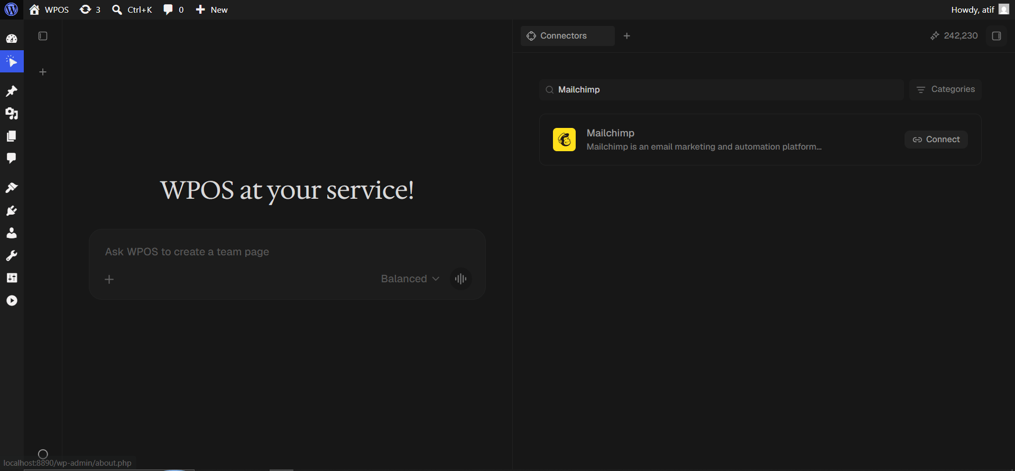
Task: View comments bubble in admin bar
Action: click(173, 10)
